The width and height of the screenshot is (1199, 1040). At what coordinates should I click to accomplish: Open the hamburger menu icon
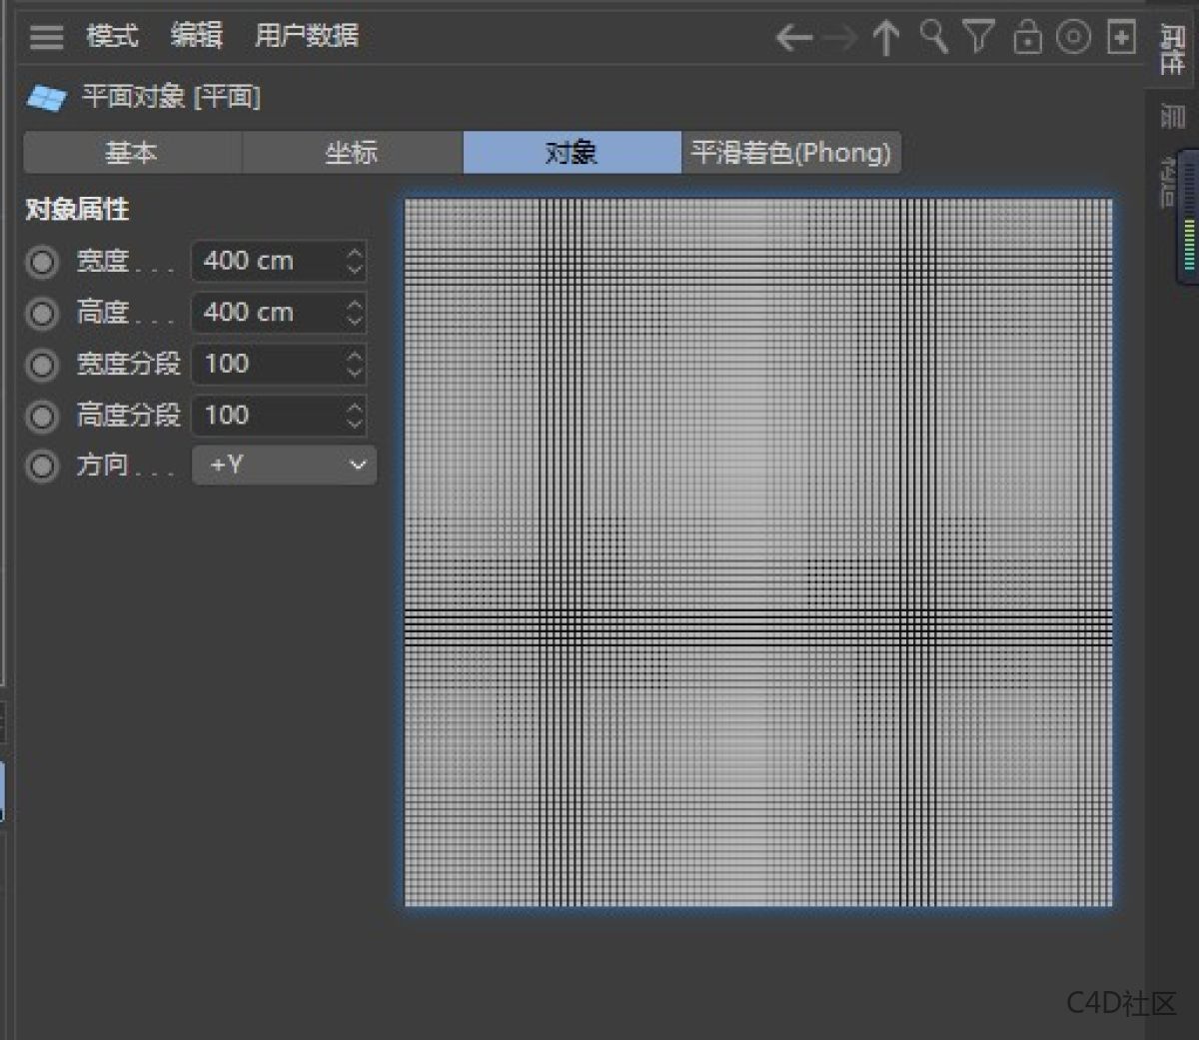coord(45,37)
